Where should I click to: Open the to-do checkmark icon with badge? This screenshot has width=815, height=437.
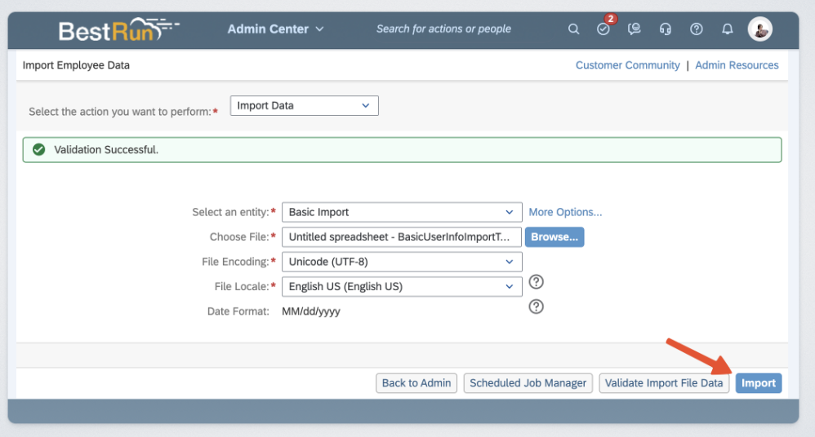coord(603,29)
